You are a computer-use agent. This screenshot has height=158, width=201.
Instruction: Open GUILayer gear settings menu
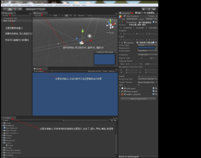point(156,88)
